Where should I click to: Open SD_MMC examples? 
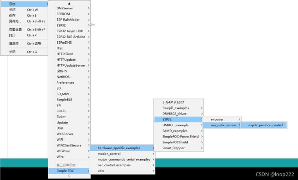[69, 94]
